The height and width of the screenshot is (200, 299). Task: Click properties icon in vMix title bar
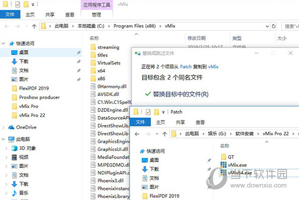(18, 4)
